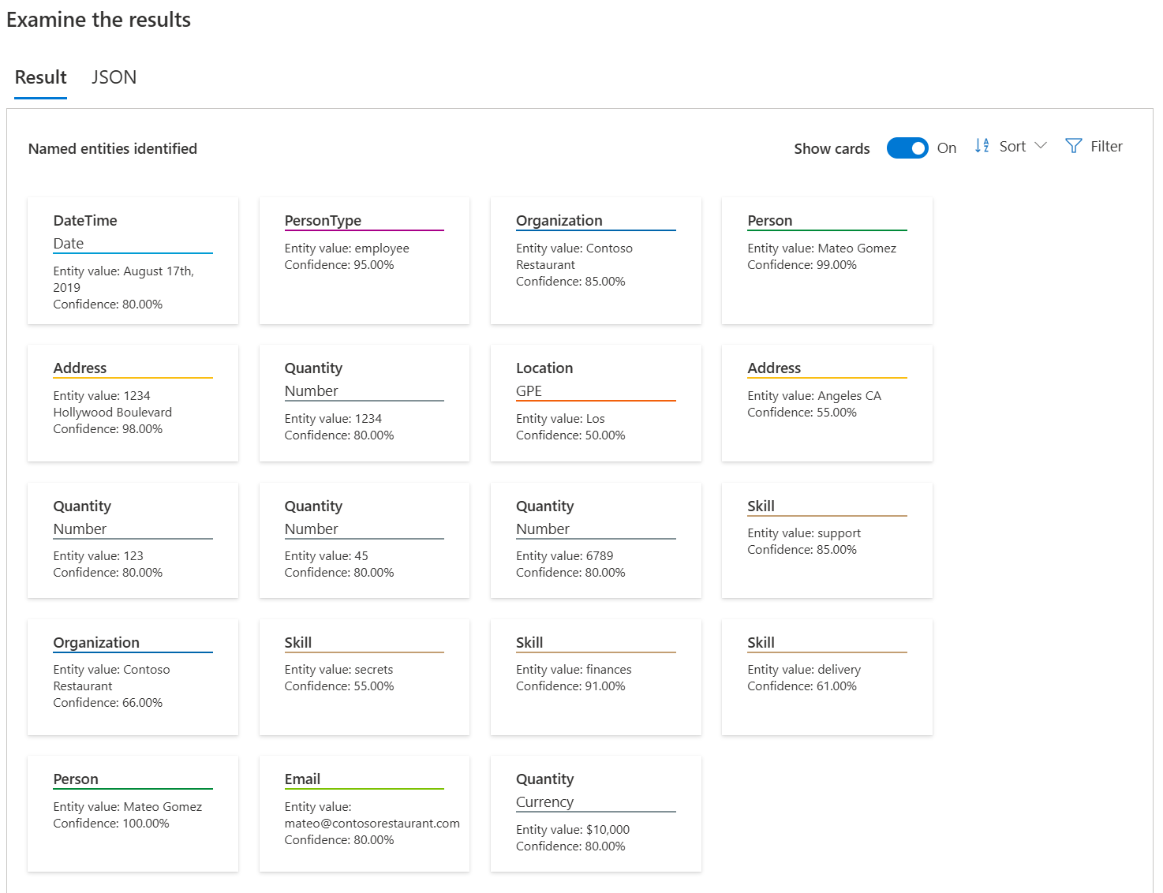
Task: Click the Named entities identified heading
Action: tap(113, 149)
